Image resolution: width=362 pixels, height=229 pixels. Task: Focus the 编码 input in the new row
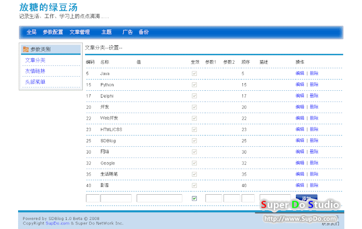[x=93, y=198]
